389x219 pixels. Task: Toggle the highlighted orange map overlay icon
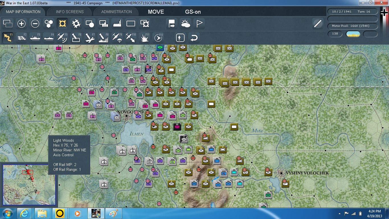(x=62, y=24)
